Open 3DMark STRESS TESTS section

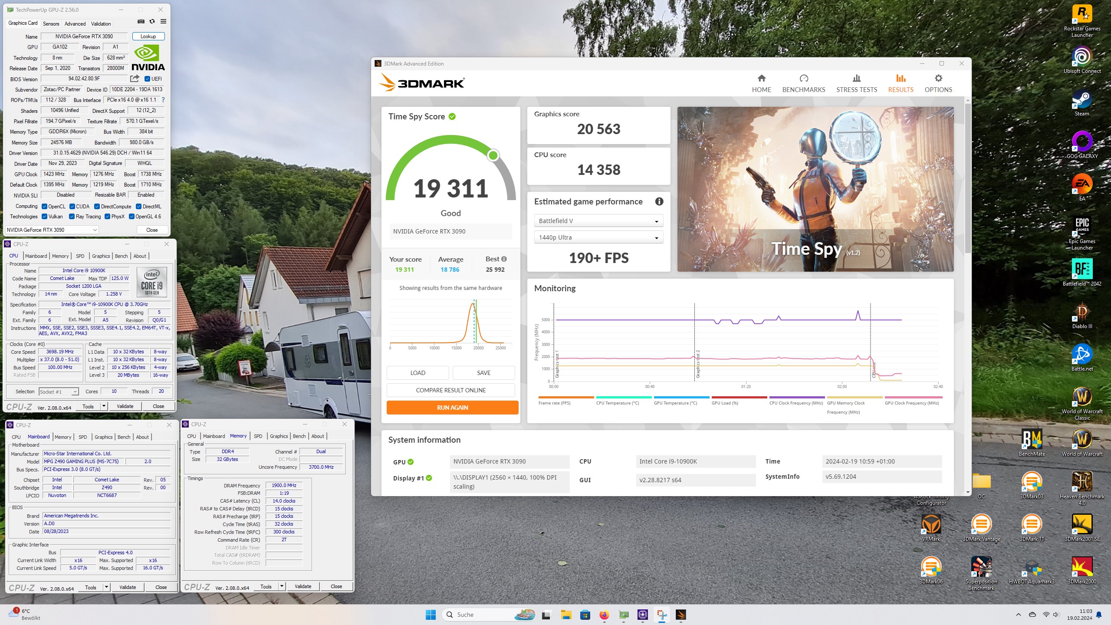pyautogui.click(x=857, y=84)
